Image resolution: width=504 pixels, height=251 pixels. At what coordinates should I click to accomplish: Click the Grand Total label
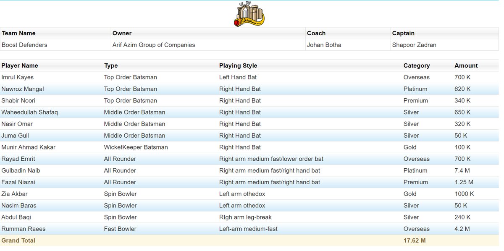click(18, 241)
